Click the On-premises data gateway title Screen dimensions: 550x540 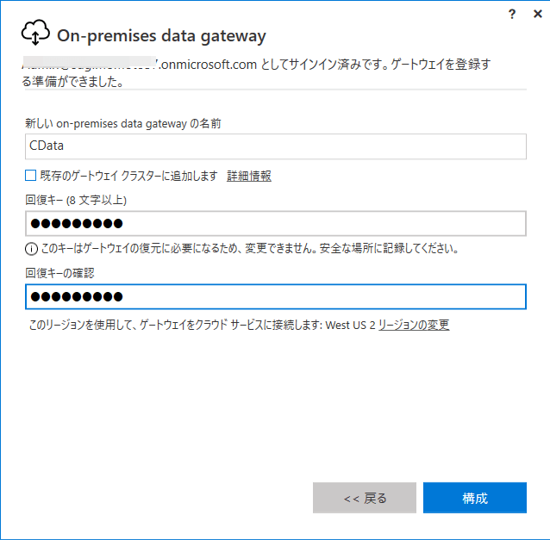pyautogui.click(x=161, y=36)
